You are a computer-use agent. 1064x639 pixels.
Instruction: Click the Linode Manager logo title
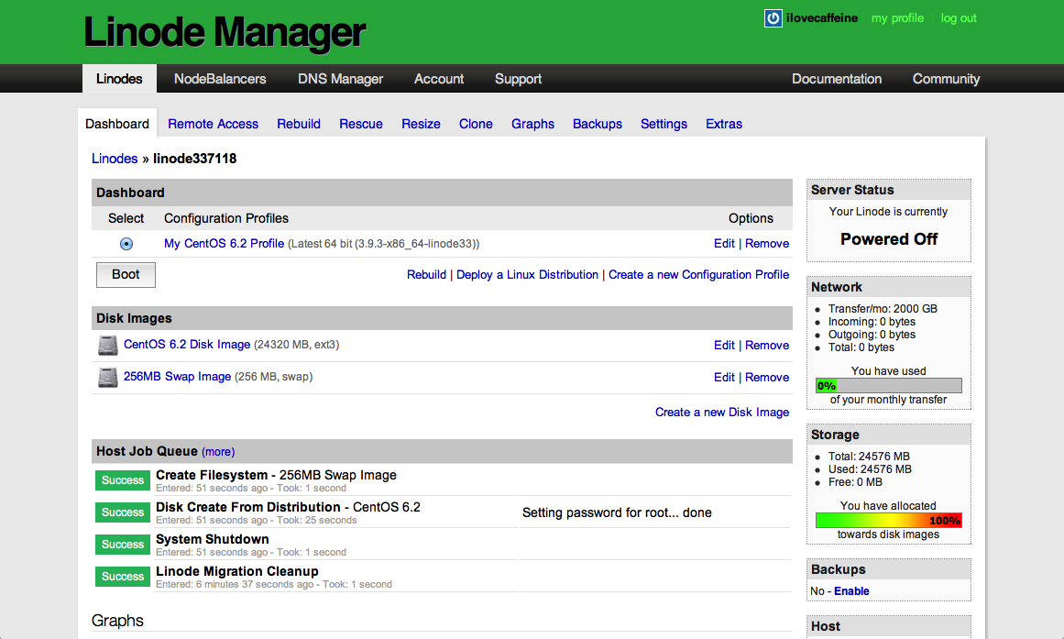tap(225, 32)
